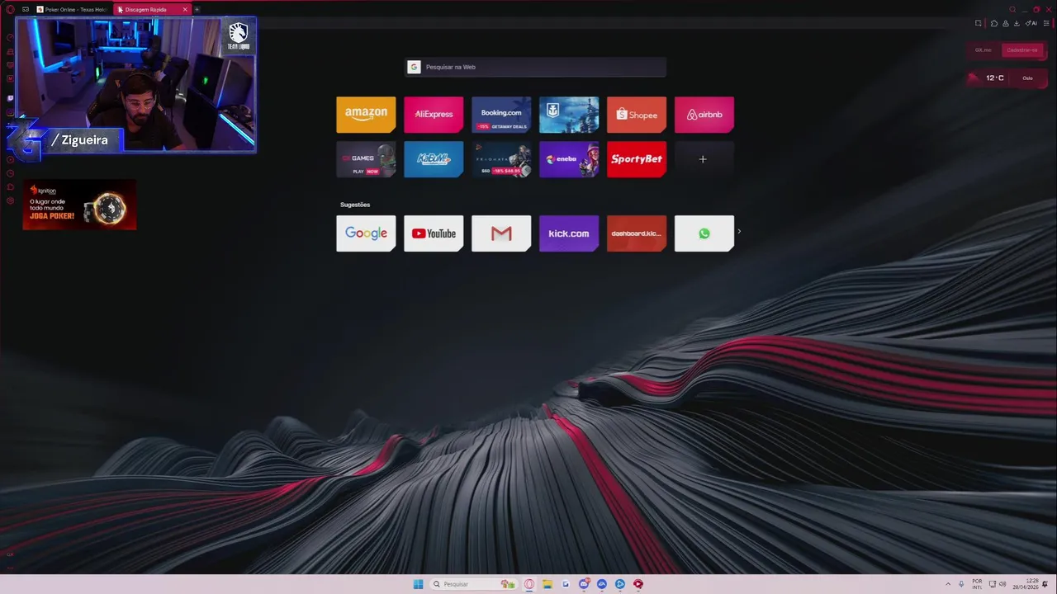Open the taskbar clock and date
This screenshot has width=1057, height=594.
[x=1026, y=584]
